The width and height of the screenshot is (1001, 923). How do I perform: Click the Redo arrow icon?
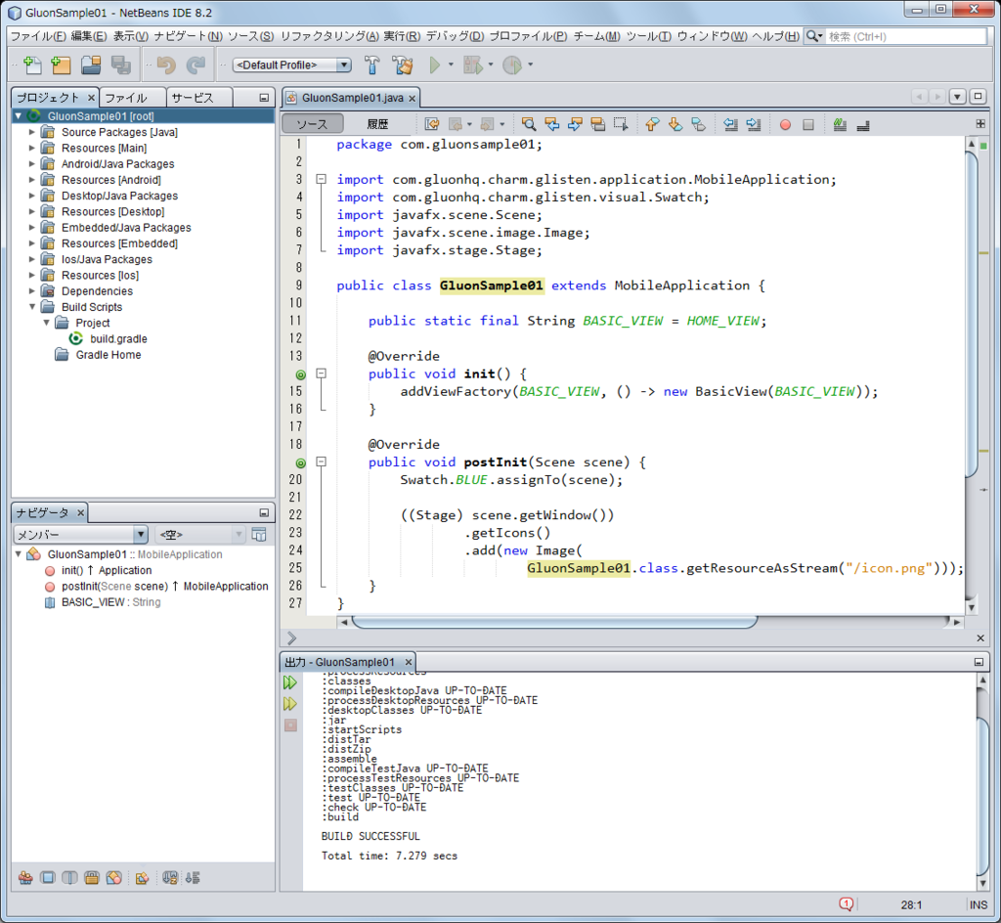tap(196, 65)
